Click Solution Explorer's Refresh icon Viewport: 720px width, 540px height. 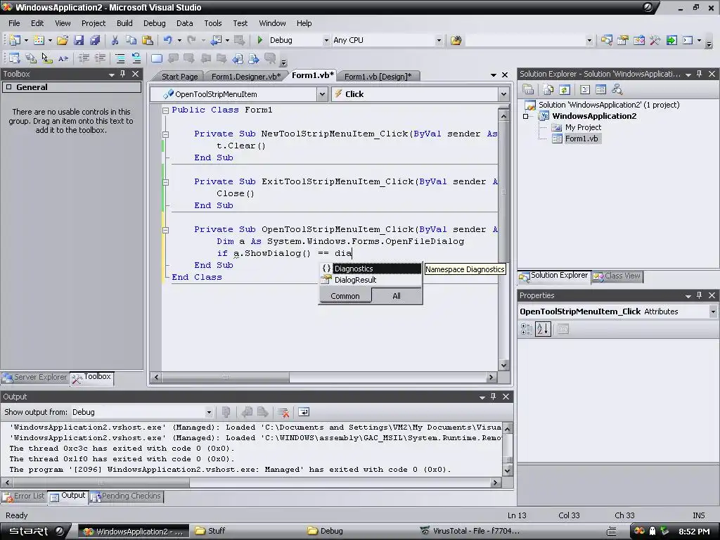click(565, 89)
